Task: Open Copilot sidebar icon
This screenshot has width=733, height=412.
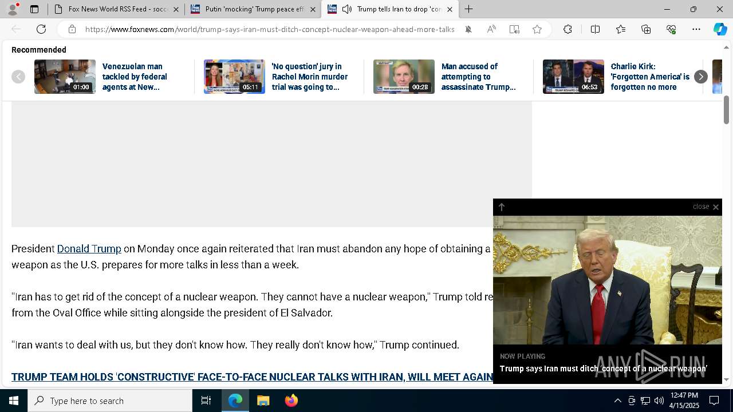Action: click(x=720, y=29)
